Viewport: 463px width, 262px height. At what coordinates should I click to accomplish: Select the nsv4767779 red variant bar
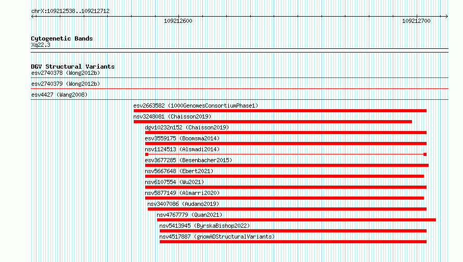(x=297, y=220)
